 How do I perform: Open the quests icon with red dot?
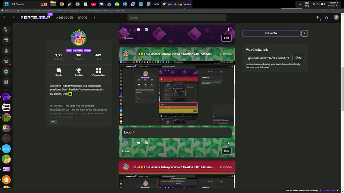click(6, 61)
